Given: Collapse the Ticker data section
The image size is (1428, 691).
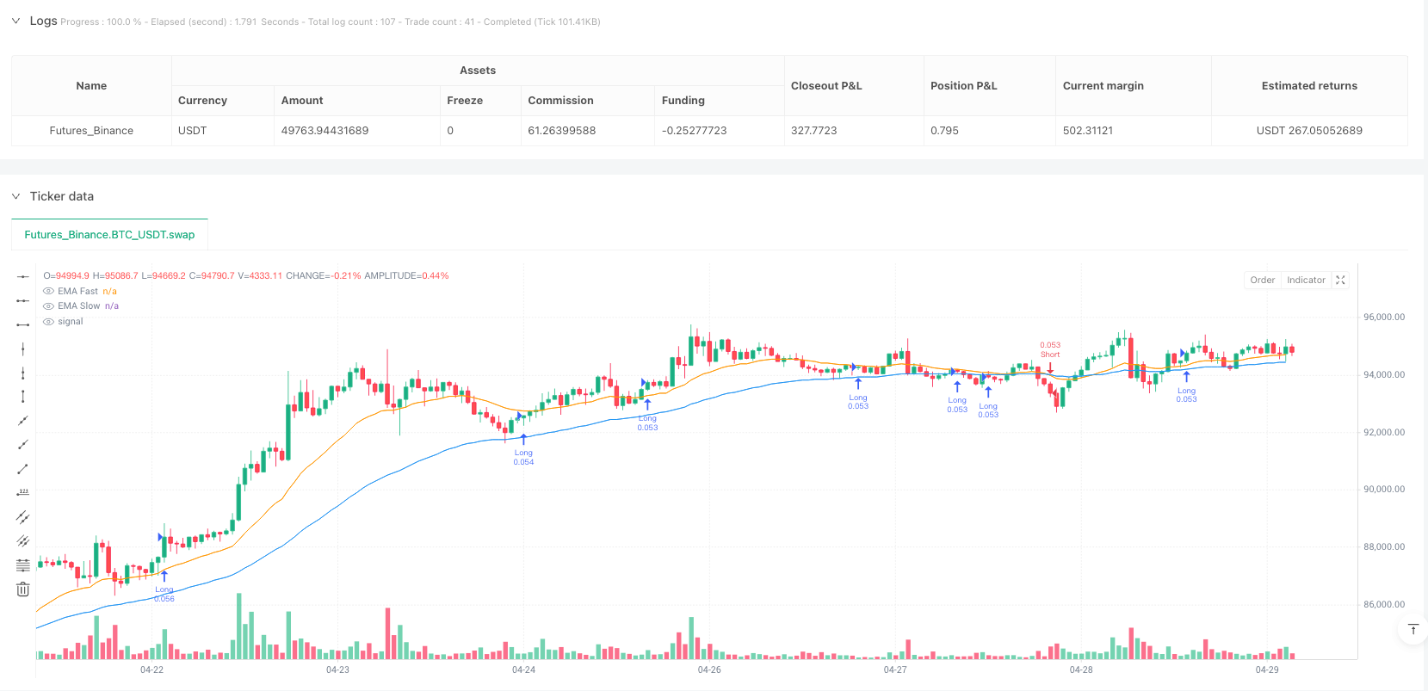Looking at the screenshot, I should 15,196.
